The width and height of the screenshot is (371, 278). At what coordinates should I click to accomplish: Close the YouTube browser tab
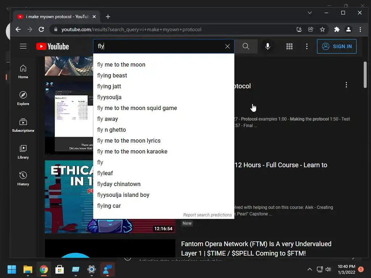94,17
